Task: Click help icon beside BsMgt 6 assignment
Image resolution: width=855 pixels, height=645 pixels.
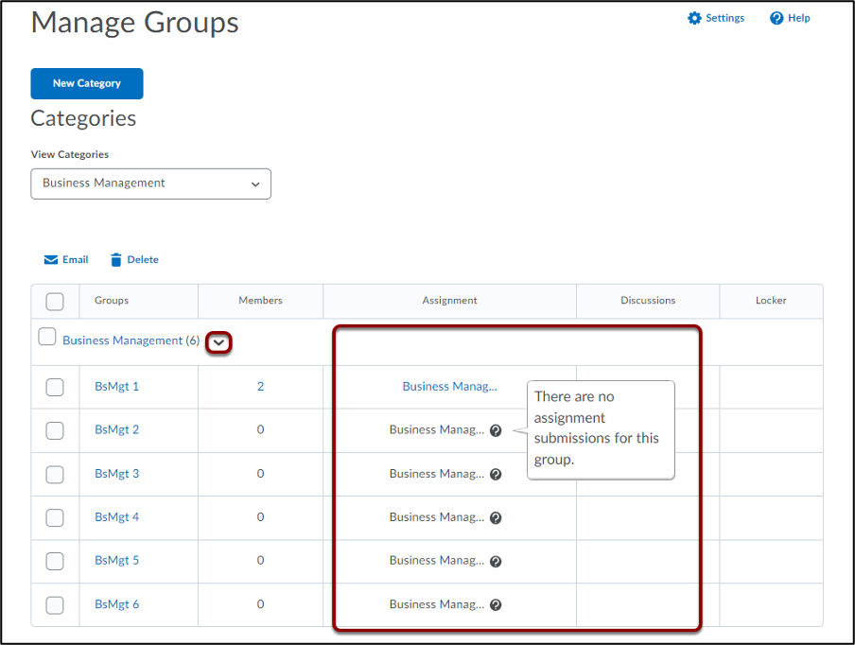Action: pyautogui.click(x=495, y=604)
